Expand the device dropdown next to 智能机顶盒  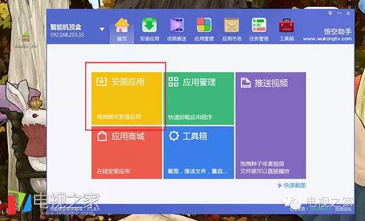click(102, 29)
